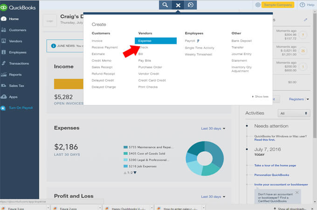Click Read this first link
This screenshot has width=317, height=210.
(265, 140)
